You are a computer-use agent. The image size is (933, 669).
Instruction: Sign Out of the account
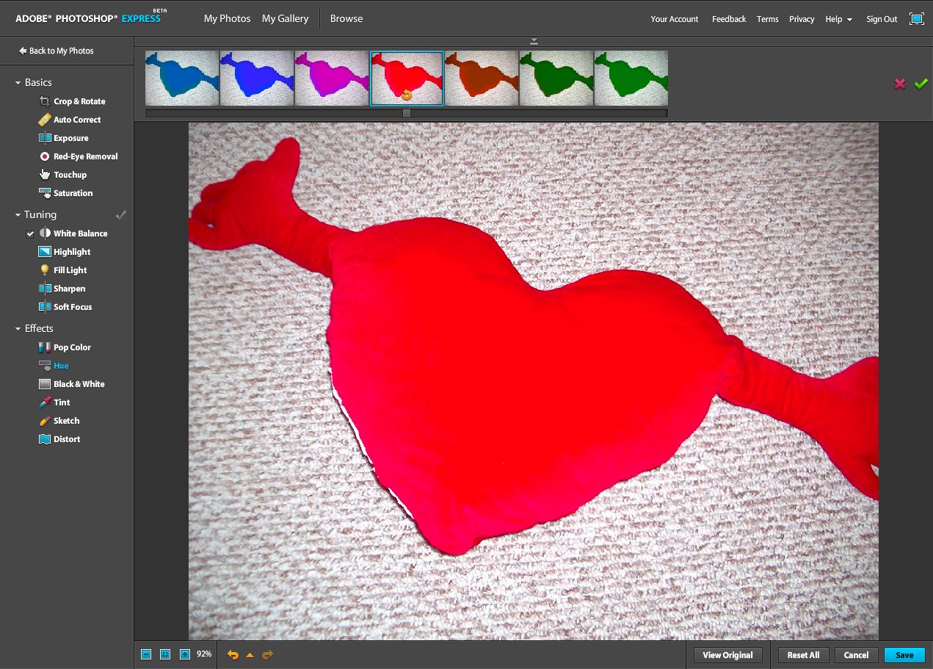click(882, 19)
